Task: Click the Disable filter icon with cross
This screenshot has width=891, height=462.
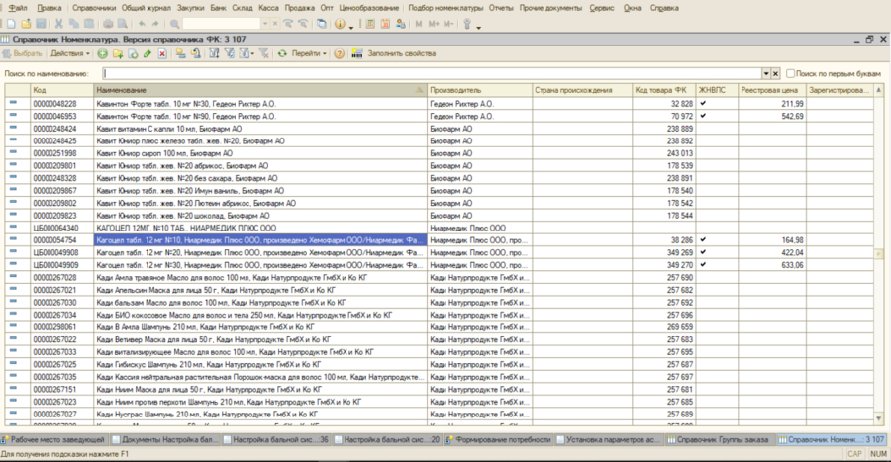Action: pos(264,54)
